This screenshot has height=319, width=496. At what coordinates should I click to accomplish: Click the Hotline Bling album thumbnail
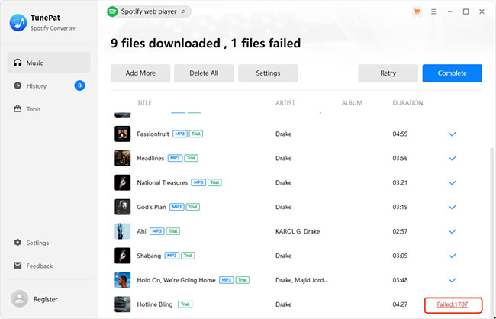(x=122, y=304)
